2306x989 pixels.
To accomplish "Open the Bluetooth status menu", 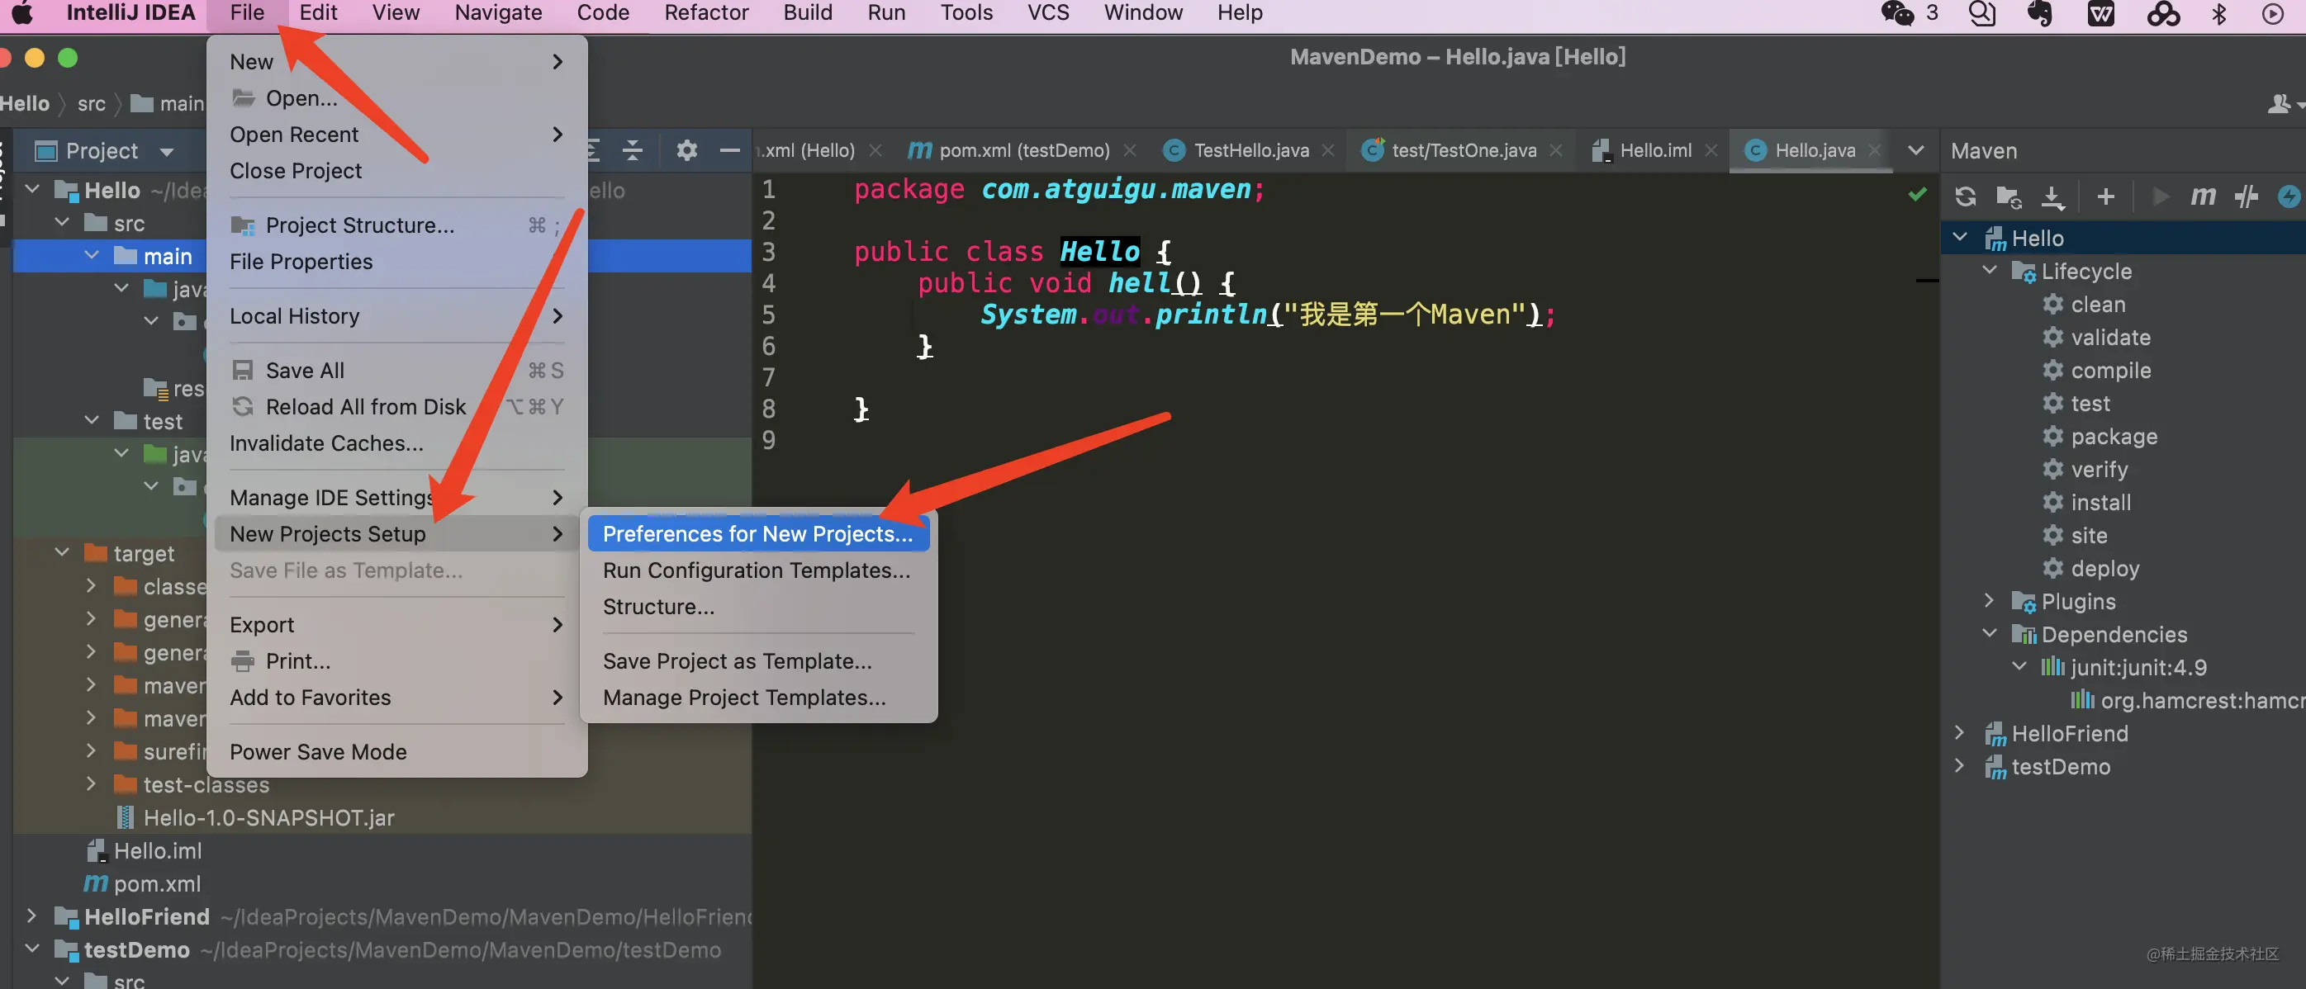I will [x=2219, y=13].
